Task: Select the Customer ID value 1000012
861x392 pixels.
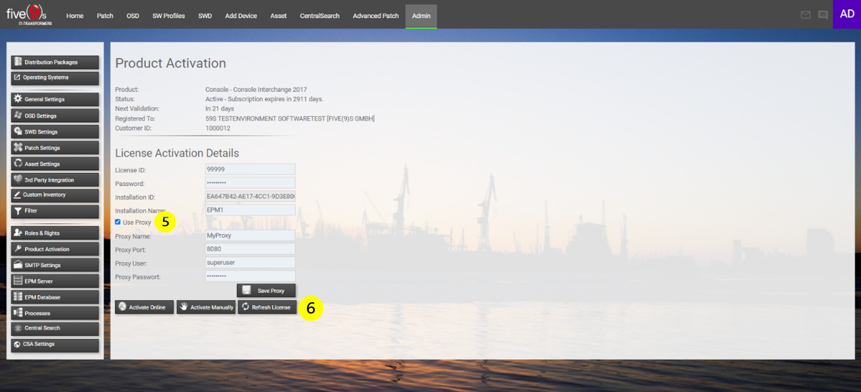Action: (x=218, y=128)
